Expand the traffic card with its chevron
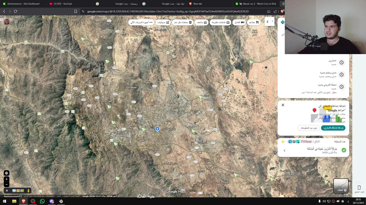Viewport: 366px width, 205px height. pos(285,150)
